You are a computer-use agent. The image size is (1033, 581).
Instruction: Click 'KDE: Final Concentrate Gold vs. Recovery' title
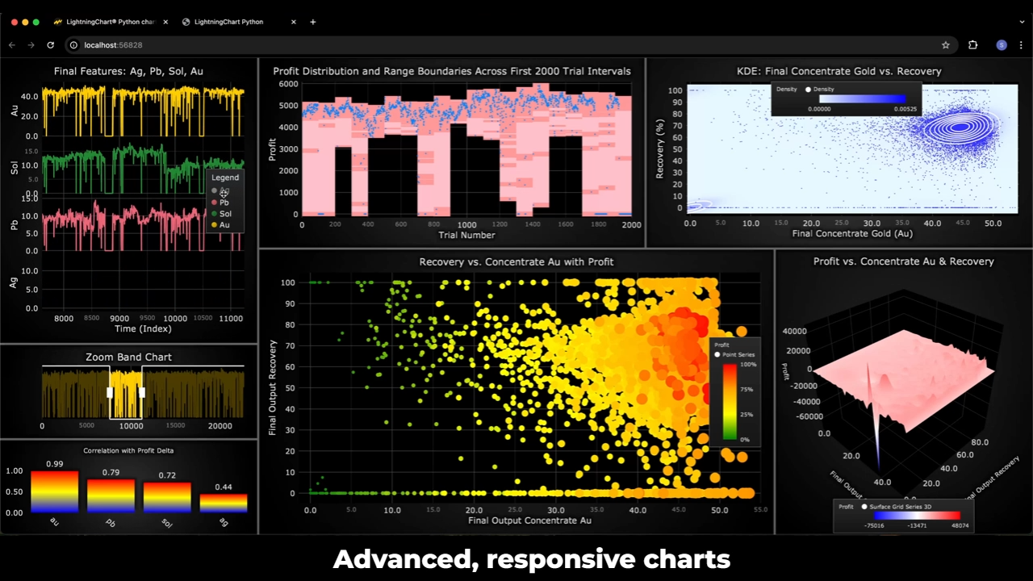[839, 71]
